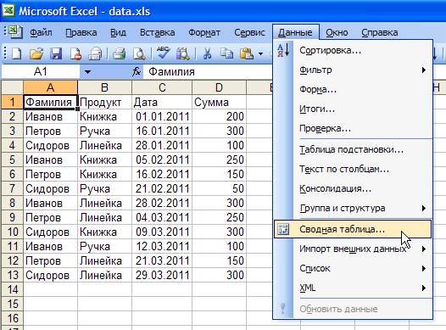Select column header D
The width and height of the screenshot is (446, 330).
click(x=219, y=87)
